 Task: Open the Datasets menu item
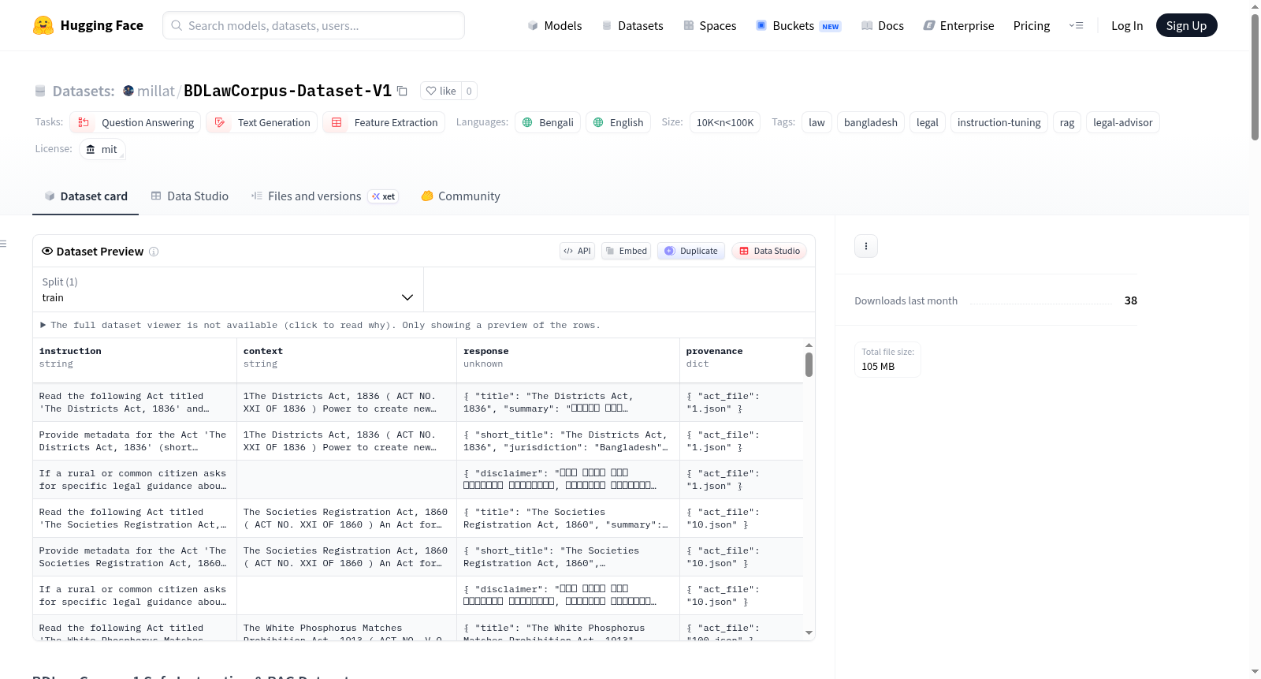coord(633,25)
